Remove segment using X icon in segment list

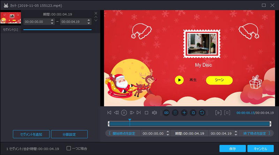tap(96, 13)
